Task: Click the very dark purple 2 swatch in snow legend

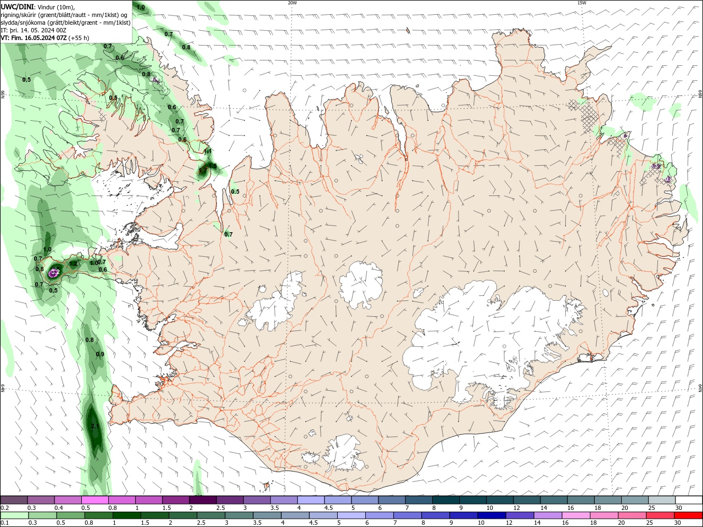Action: pyautogui.click(x=203, y=500)
